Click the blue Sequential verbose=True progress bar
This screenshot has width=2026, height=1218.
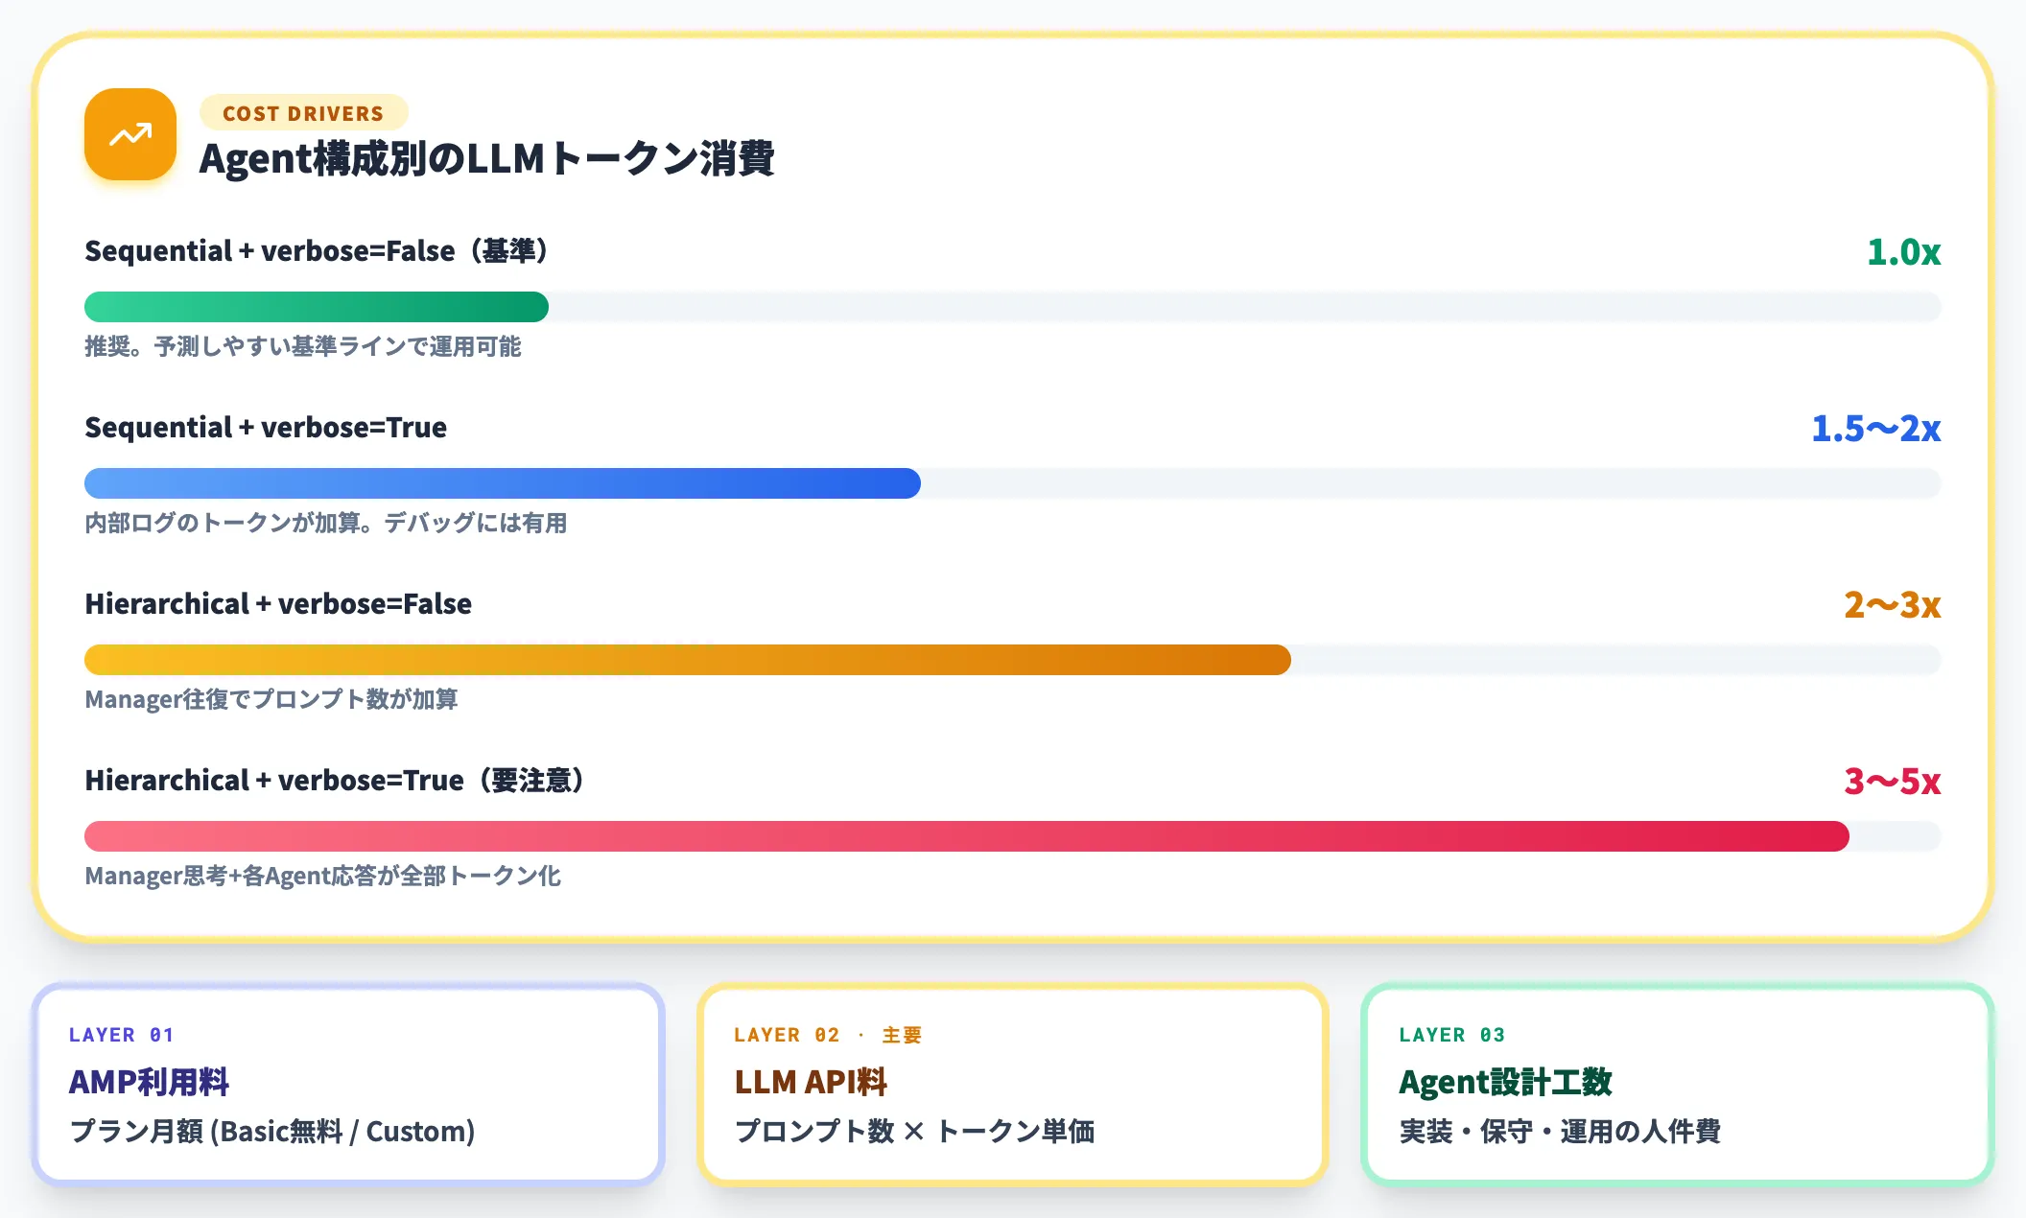point(503,483)
